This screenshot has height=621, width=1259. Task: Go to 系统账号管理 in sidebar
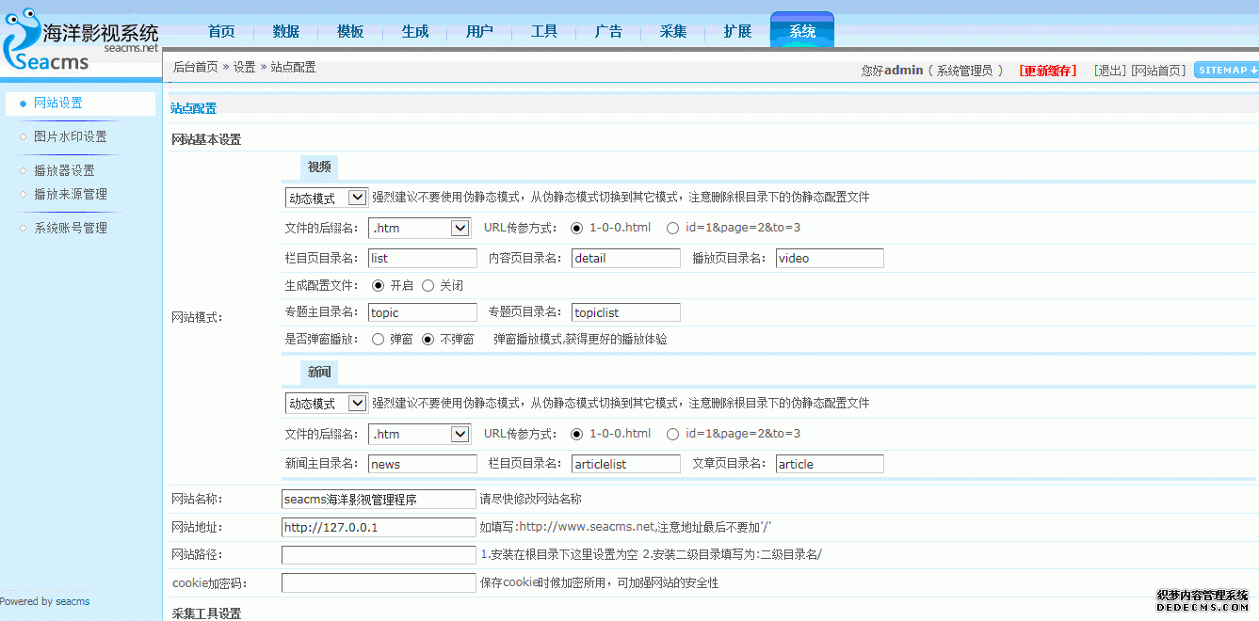pyautogui.click(x=71, y=229)
